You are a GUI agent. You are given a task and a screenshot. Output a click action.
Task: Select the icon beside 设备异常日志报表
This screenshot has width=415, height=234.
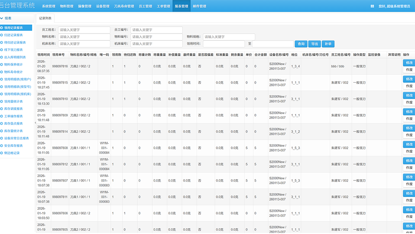pos(2,138)
